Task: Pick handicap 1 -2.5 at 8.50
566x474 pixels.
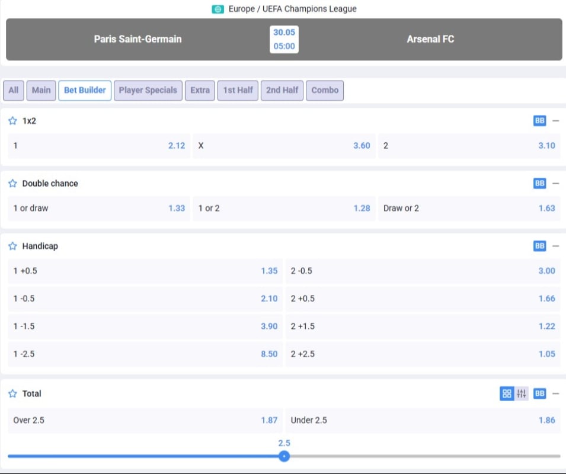Action: point(145,354)
